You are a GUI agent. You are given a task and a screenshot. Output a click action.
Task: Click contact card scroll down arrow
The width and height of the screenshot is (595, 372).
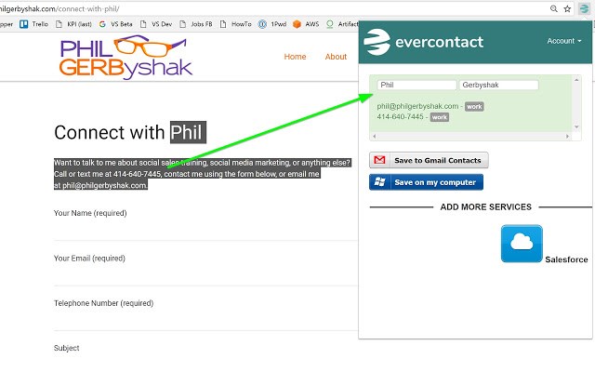pos(576,126)
